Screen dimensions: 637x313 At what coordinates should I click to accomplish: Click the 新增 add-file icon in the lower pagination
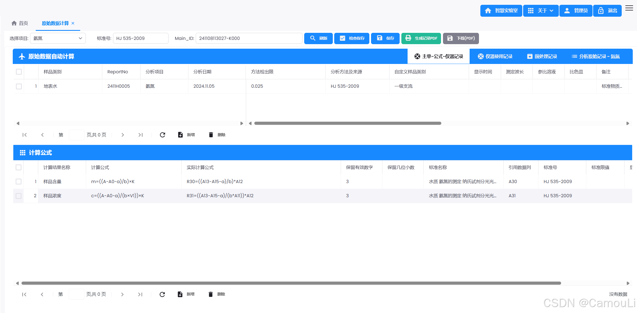pyautogui.click(x=180, y=294)
